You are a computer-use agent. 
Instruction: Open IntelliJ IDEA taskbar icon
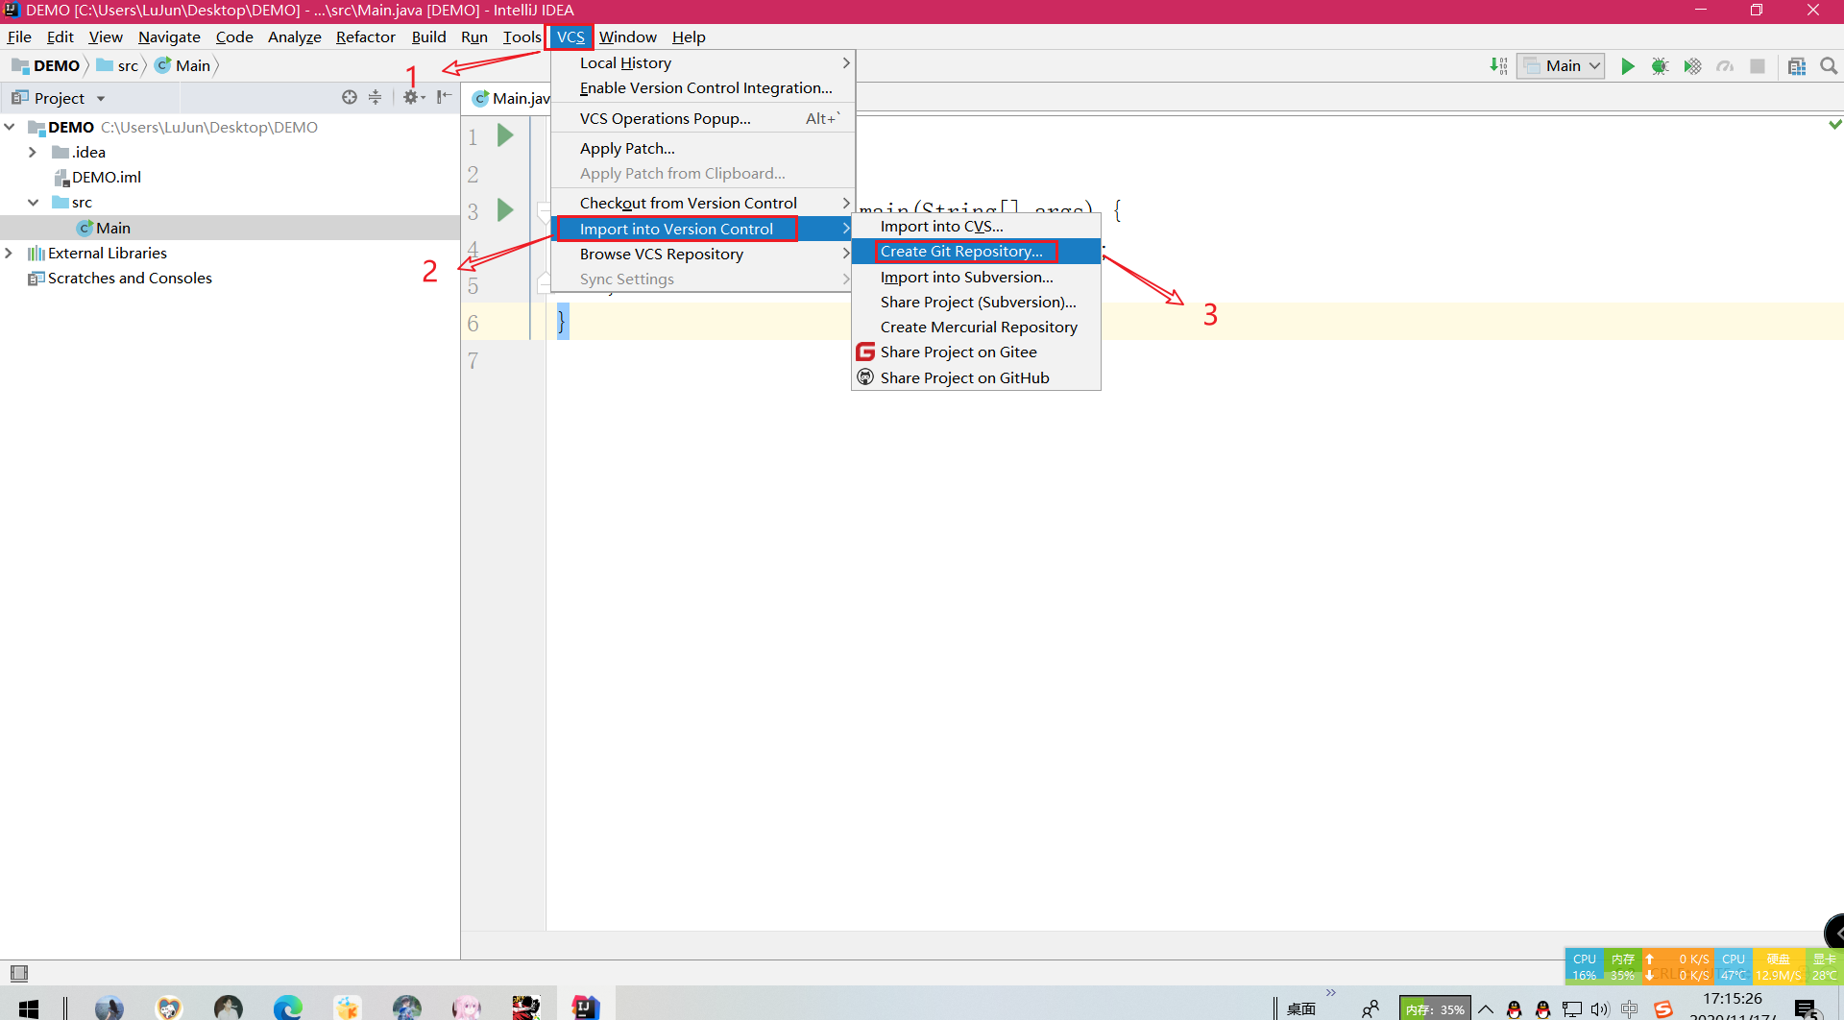pyautogui.click(x=586, y=1007)
